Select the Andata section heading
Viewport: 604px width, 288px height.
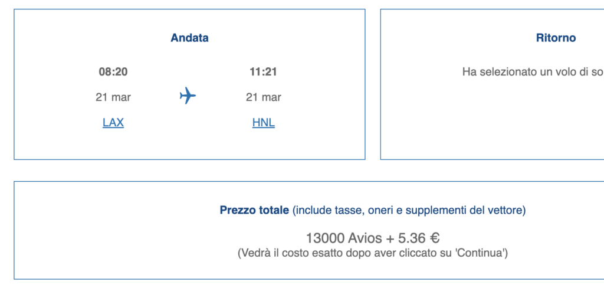[189, 38]
